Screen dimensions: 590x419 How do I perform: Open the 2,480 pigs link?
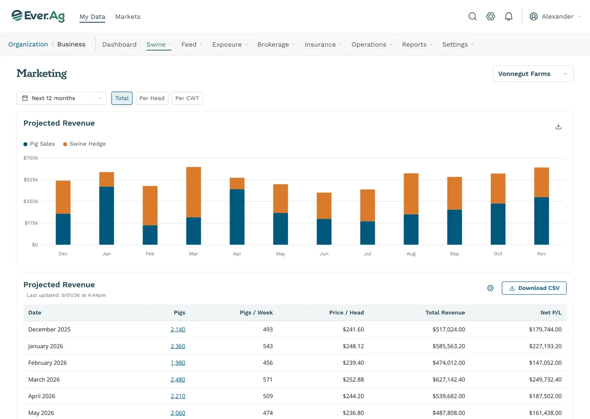[x=178, y=379]
